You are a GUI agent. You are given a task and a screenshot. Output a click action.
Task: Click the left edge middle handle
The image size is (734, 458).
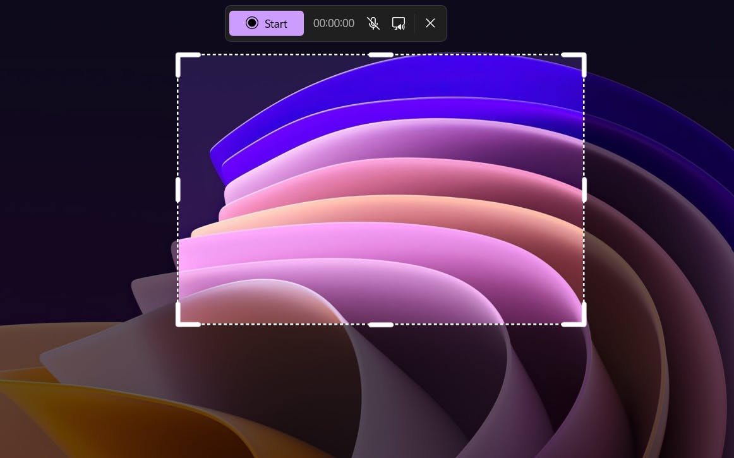pyautogui.click(x=178, y=190)
